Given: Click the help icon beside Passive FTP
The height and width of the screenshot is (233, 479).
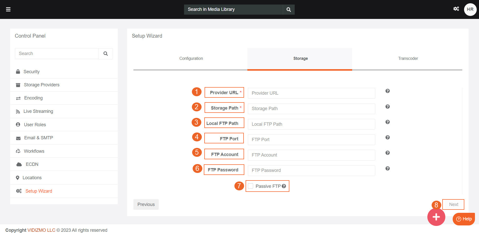Looking at the screenshot, I should click(284, 186).
